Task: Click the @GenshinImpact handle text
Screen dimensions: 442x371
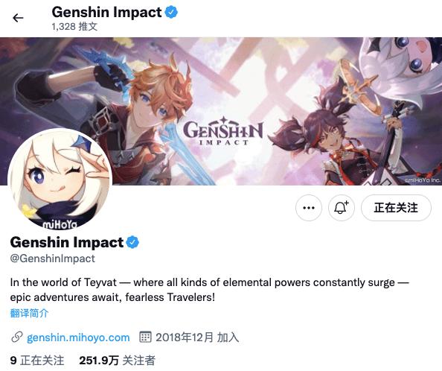Action: pos(52,259)
